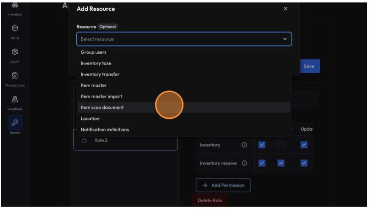Choose Group users from the list

[x=184, y=52]
